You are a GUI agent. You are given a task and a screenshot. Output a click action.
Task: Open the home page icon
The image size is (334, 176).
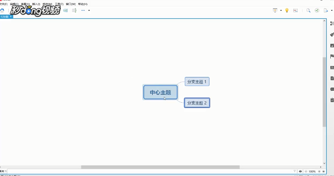click(2, 10)
